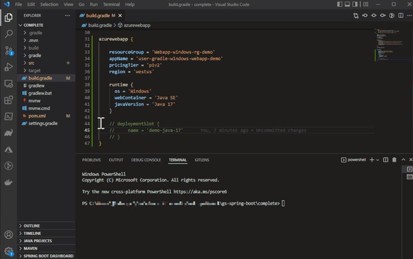
Task: Toggle secondary side bar layout button
Action: coord(355,4)
